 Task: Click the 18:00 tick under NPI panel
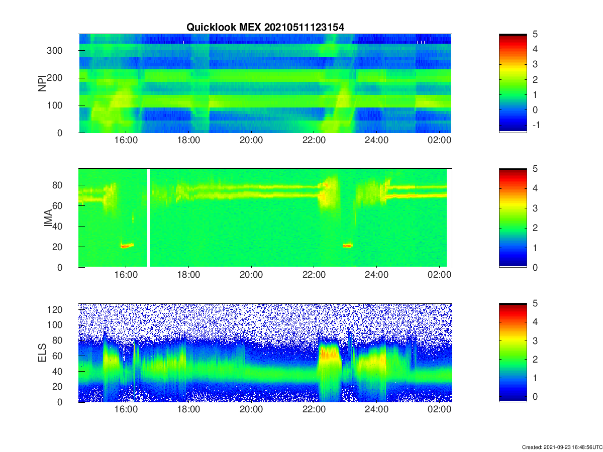pyautogui.click(x=188, y=141)
